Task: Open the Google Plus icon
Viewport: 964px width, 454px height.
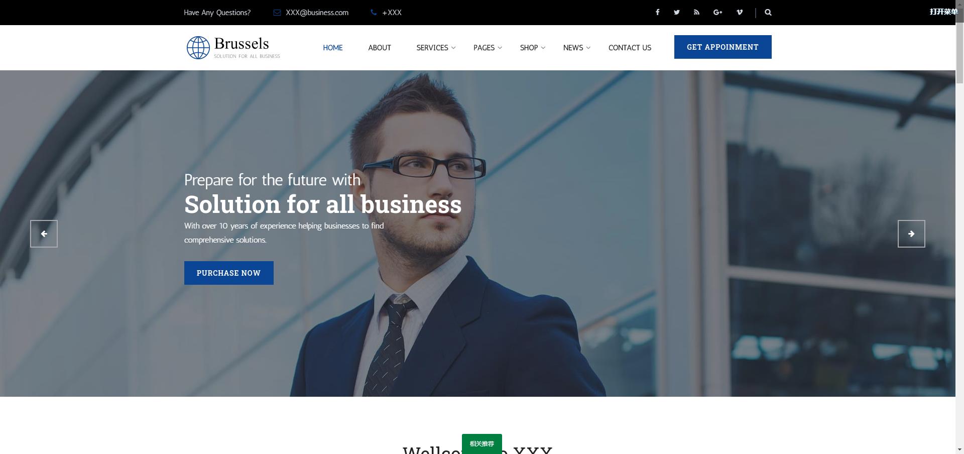Action: tap(718, 12)
